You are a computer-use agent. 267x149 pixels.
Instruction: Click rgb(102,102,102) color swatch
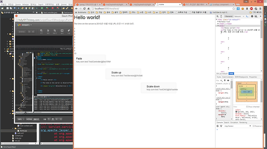[x=236, y=112]
